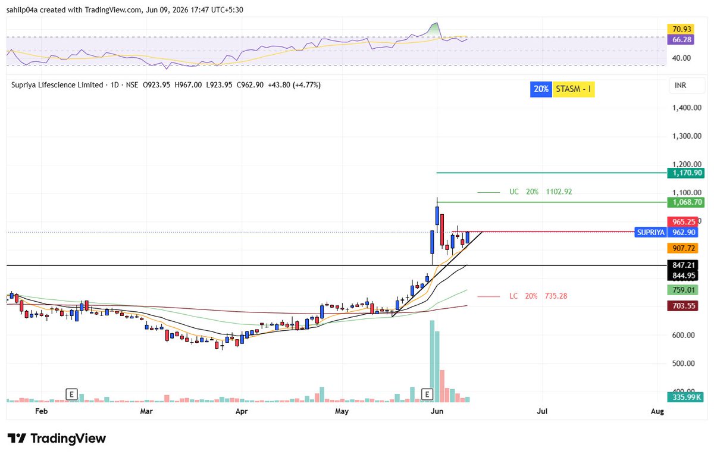
Task: Select the 1,170.90 green price label
Action: point(685,173)
